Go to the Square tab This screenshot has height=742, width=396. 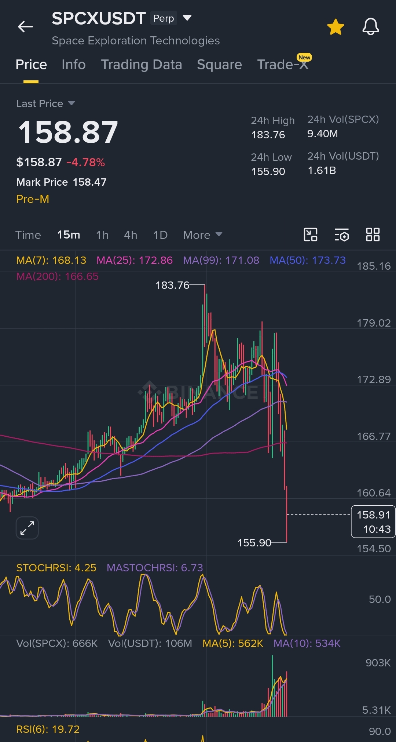(219, 65)
